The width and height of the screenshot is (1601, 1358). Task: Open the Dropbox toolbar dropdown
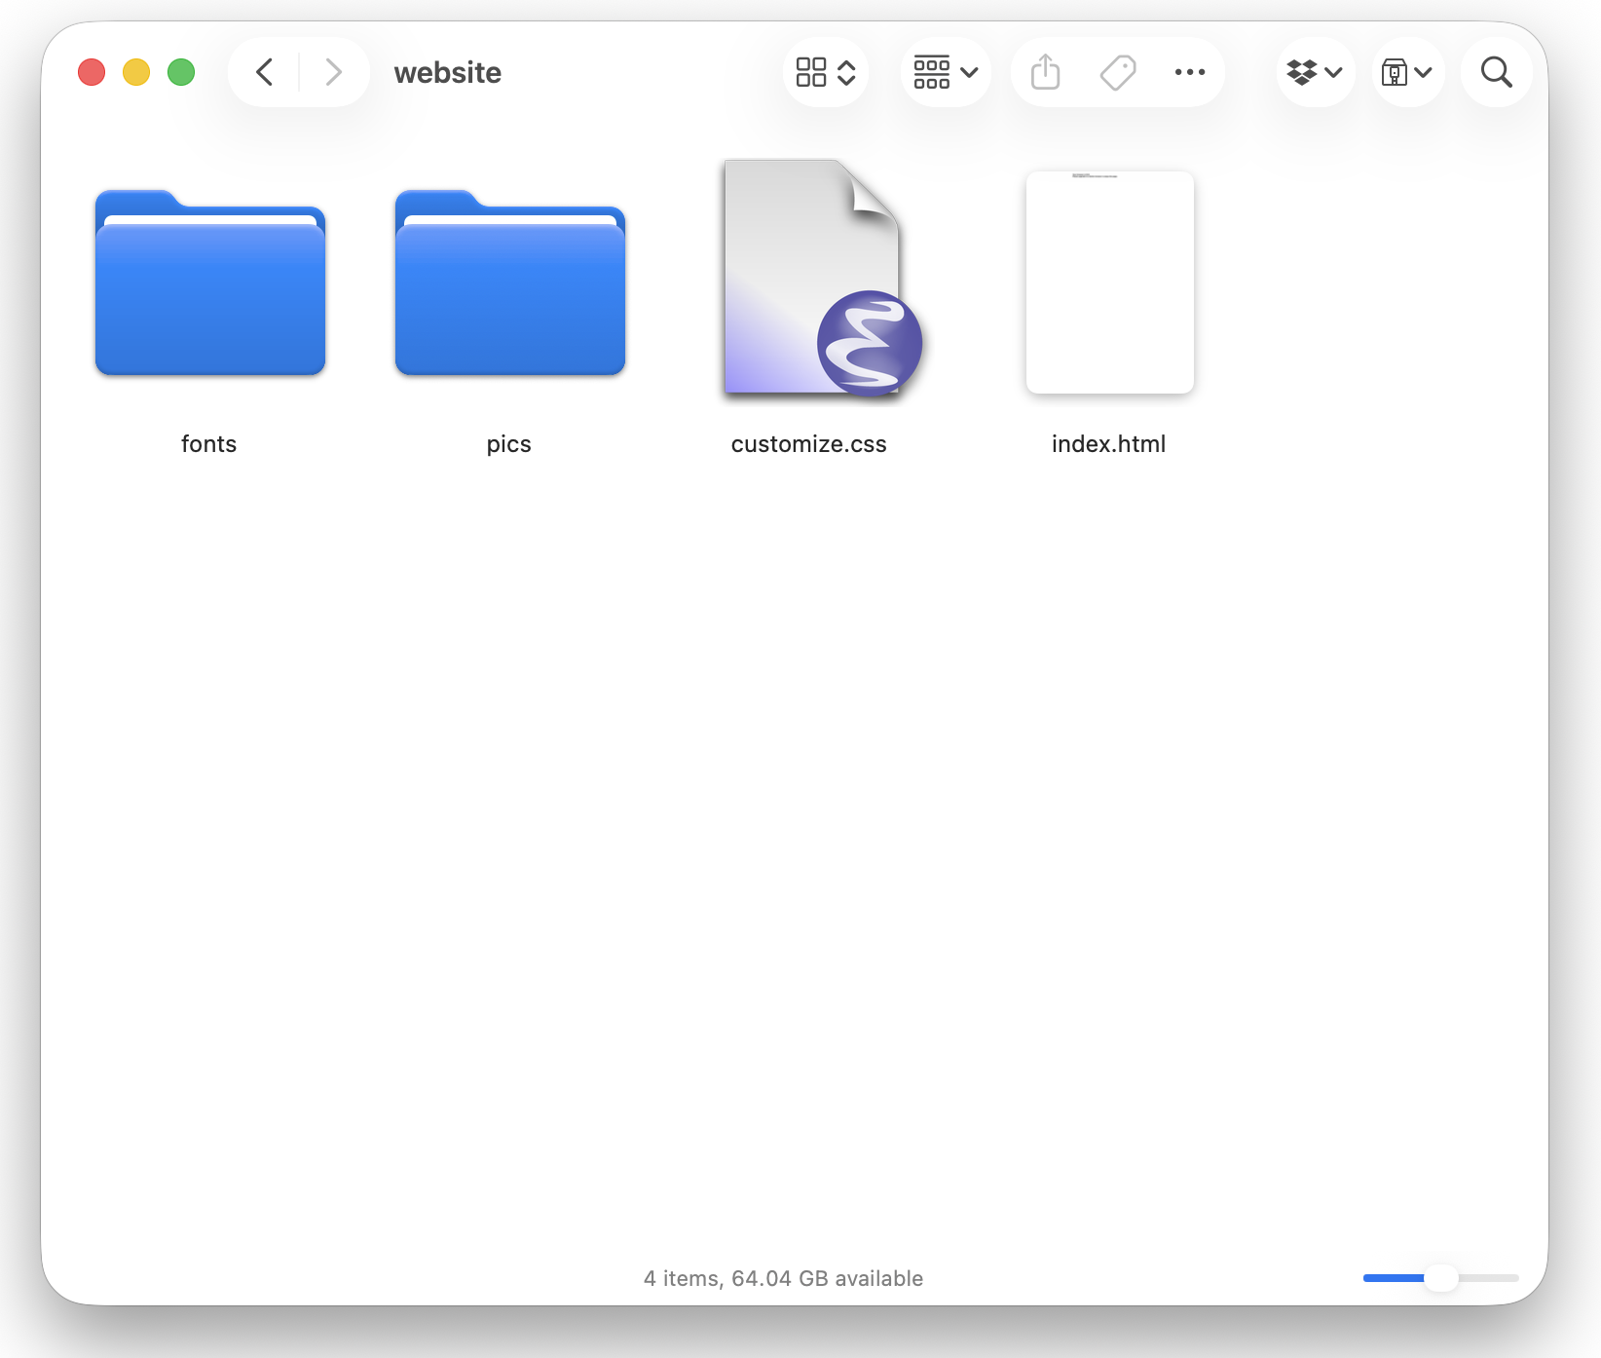1315,72
